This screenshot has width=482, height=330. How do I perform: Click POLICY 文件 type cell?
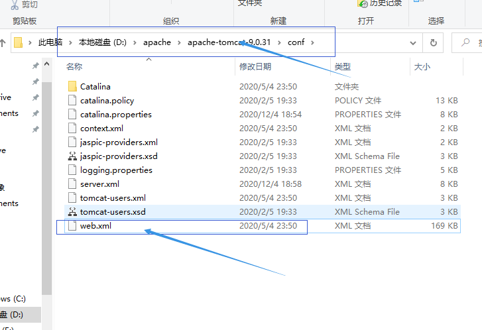(x=358, y=101)
